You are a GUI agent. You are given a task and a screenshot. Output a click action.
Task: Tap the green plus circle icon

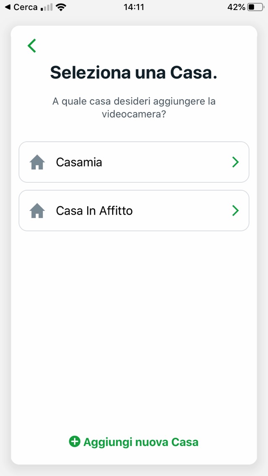[75, 442]
